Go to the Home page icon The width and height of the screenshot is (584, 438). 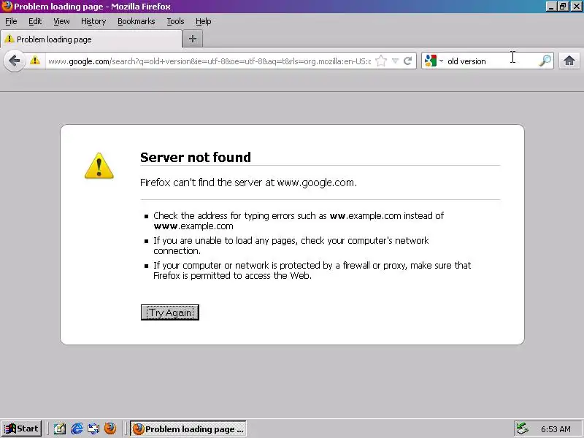pyautogui.click(x=569, y=61)
